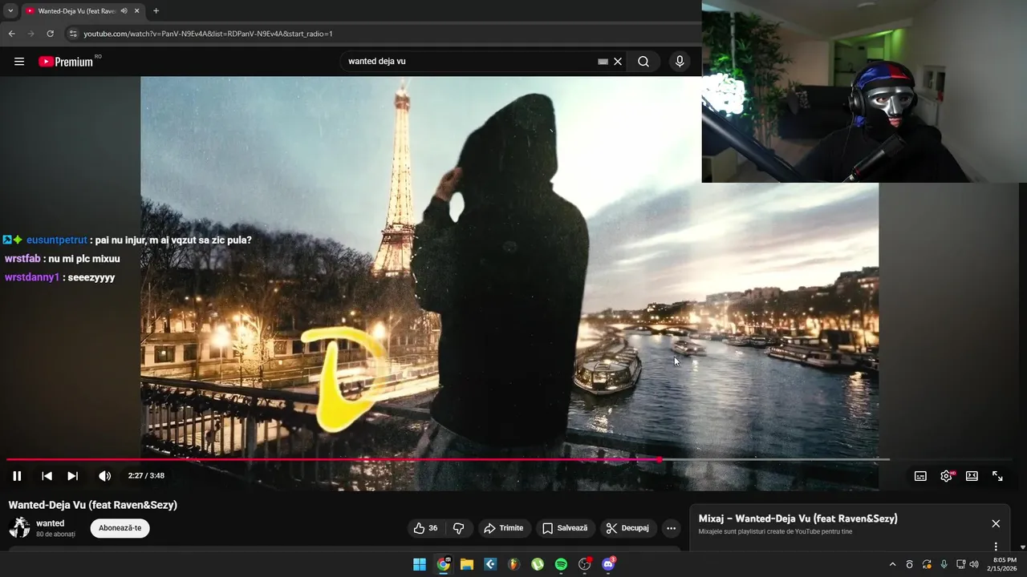Click chat message from eusuntpetrut
Image resolution: width=1027 pixels, height=577 pixels.
(x=127, y=240)
